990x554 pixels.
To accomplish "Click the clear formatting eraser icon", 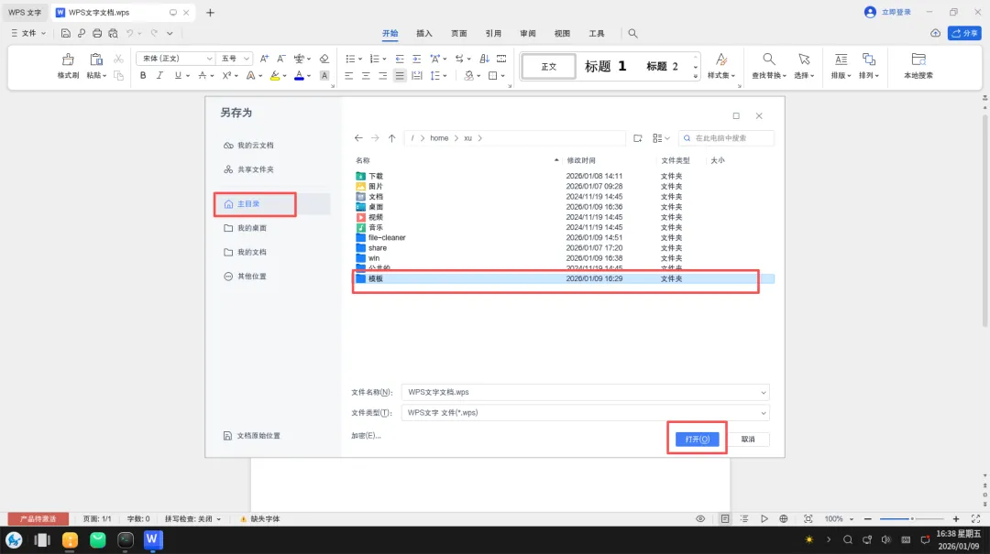I will [324, 59].
